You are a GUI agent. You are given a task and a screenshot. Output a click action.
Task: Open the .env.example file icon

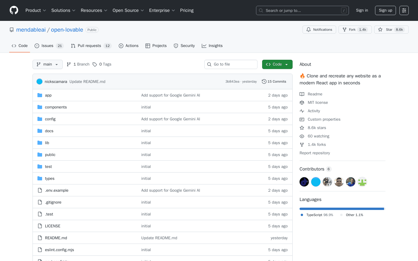[40, 190]
